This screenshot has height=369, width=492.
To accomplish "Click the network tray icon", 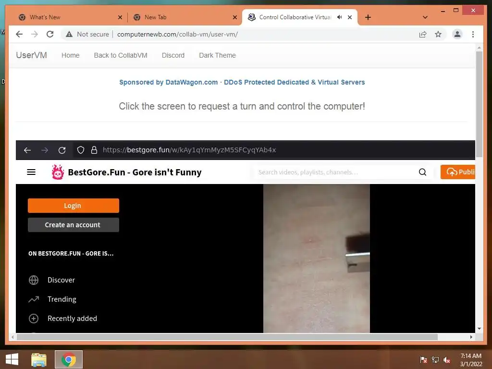I will [x=435, y=359].
